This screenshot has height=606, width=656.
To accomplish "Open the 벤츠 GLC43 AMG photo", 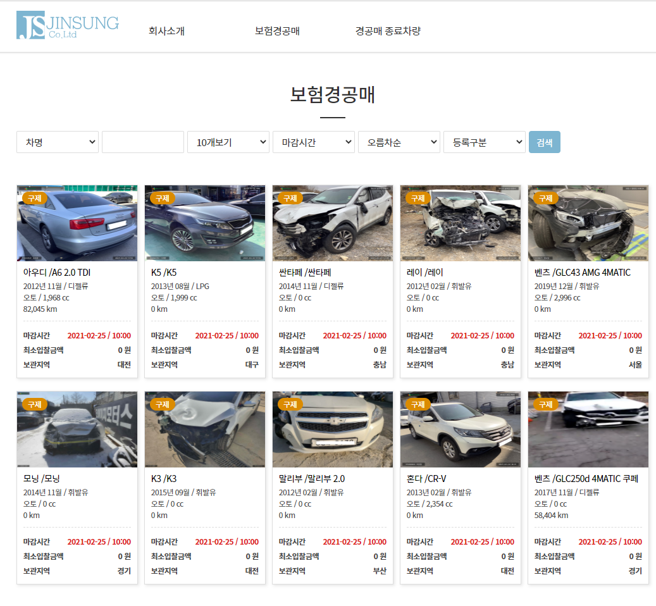I will point(588,223).
